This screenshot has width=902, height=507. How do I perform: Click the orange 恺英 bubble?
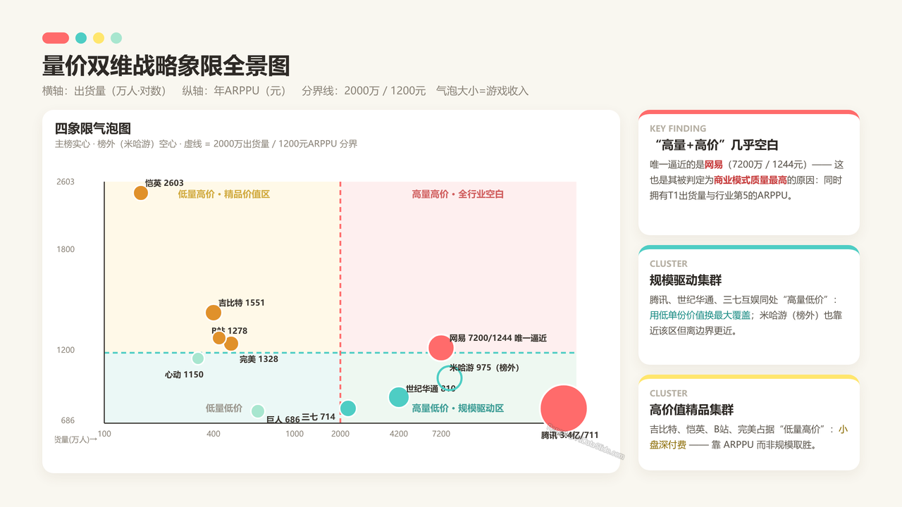click(141, 193)
